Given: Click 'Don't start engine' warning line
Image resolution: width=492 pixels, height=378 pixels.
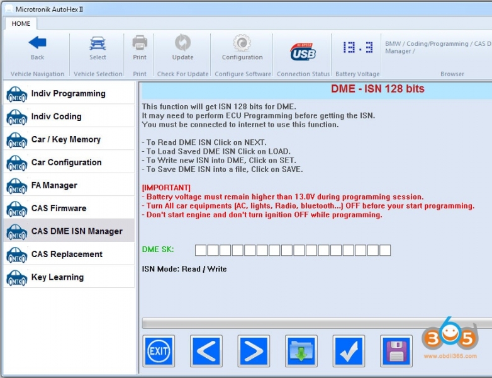Looking at the screenshot, I should pos(262,215).
